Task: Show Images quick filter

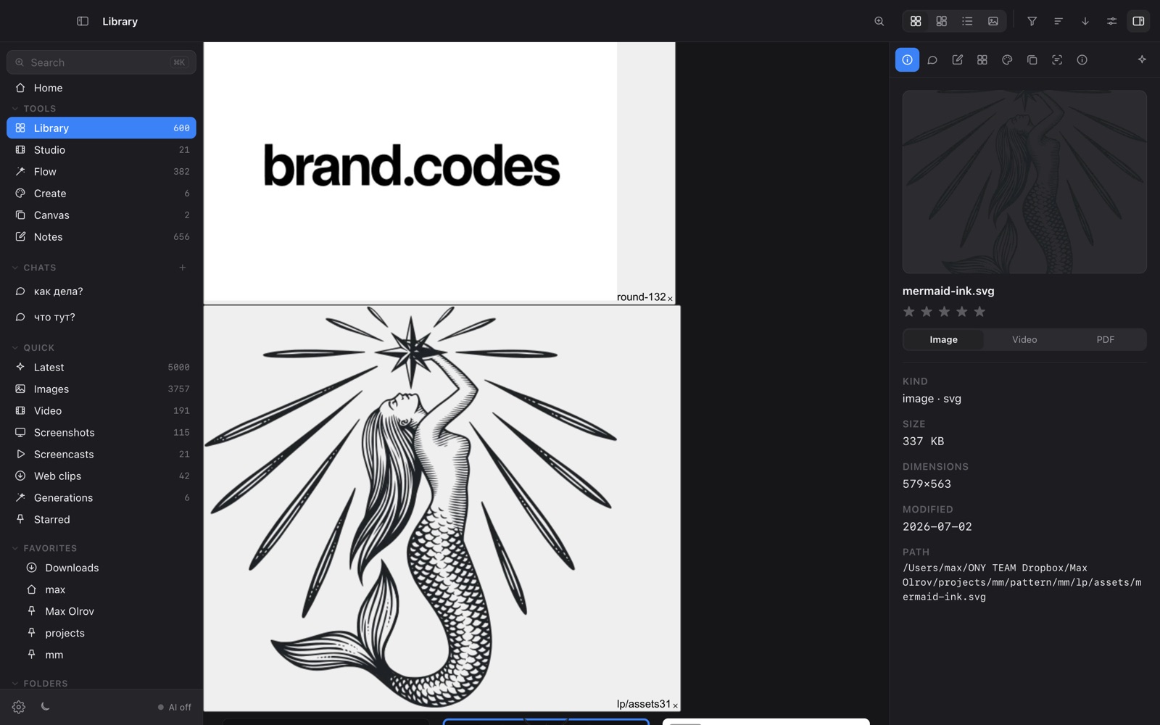Action: (x=101, y=389)
